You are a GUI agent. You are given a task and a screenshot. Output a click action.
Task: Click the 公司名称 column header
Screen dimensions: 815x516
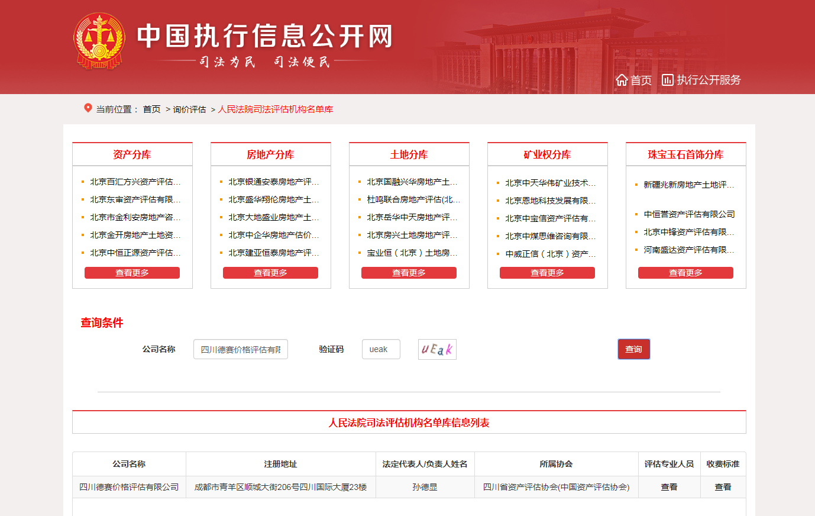pyautogui.click(x=129, y=464)
